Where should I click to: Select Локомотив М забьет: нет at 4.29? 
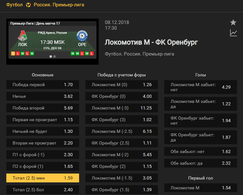click(x=200, y=87)
